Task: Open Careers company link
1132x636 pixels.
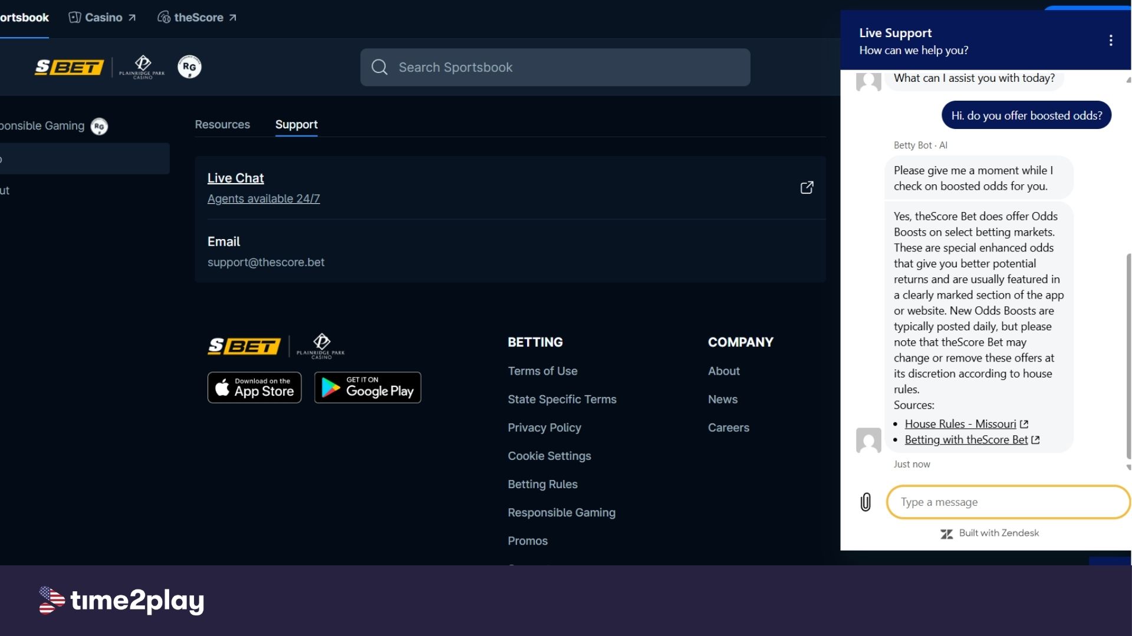Action: pyautogui.click(x=728, y=428)
